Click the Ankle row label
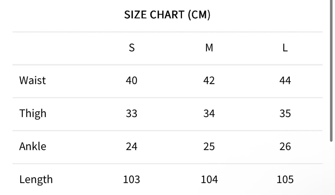 point(33,146)
